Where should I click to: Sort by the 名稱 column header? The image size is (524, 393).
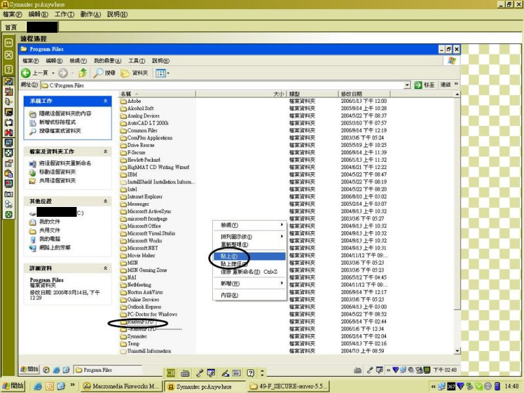(157, 94)
